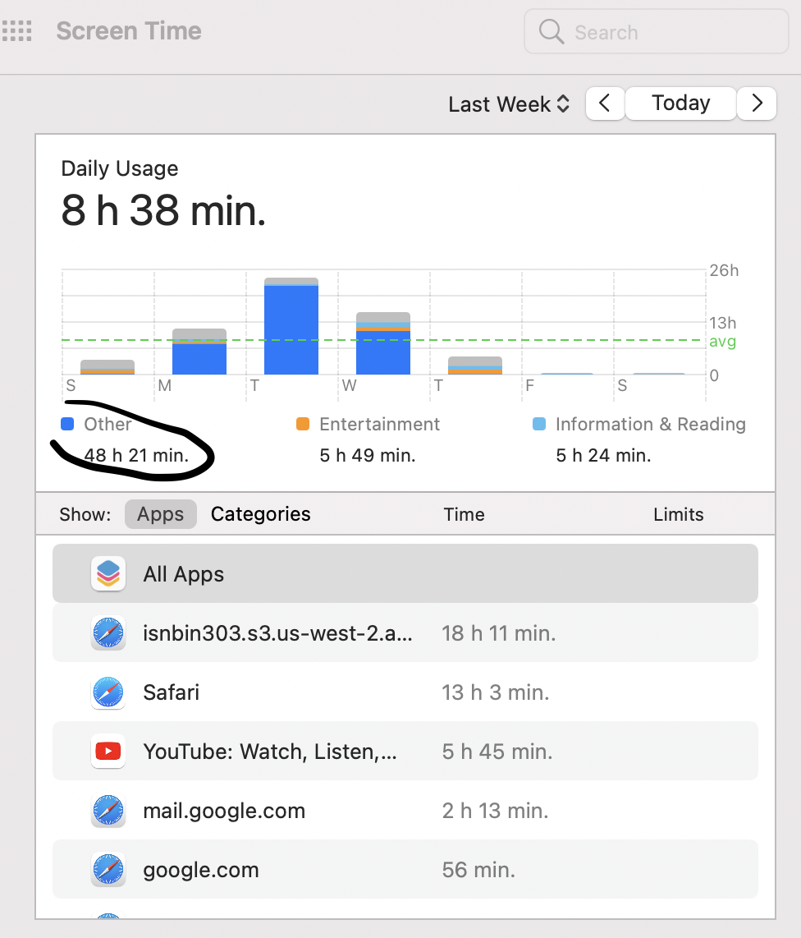The width and height of the screenshot is (801, 938).
Task: Click the All Apps stacked layers icon
Action: [108, 573]
